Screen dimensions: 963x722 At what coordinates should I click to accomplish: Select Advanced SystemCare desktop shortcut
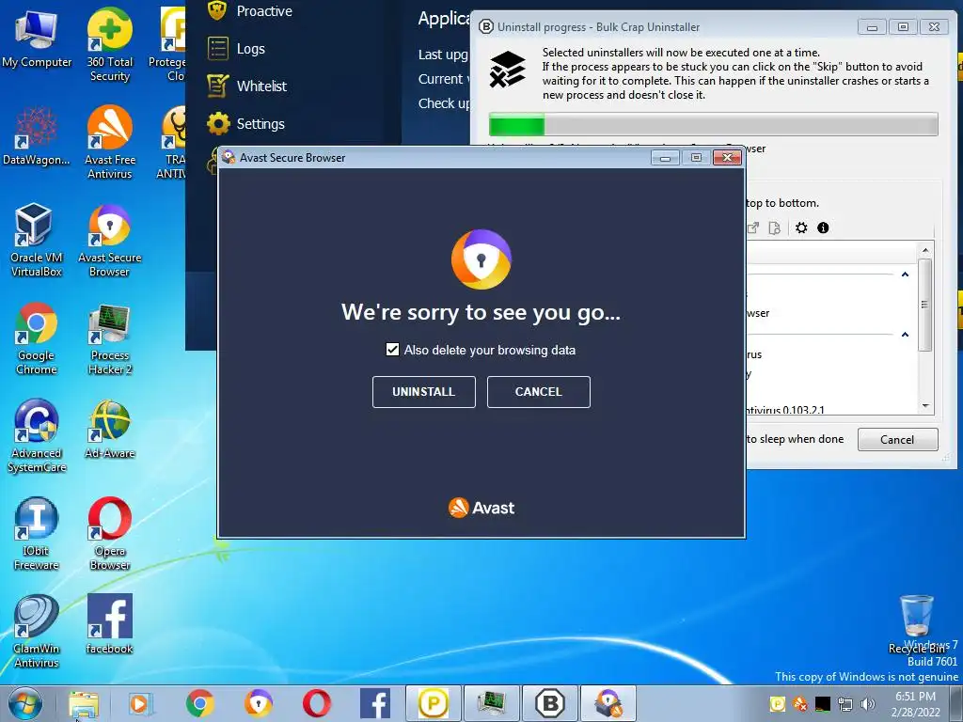tap(37, 436)
